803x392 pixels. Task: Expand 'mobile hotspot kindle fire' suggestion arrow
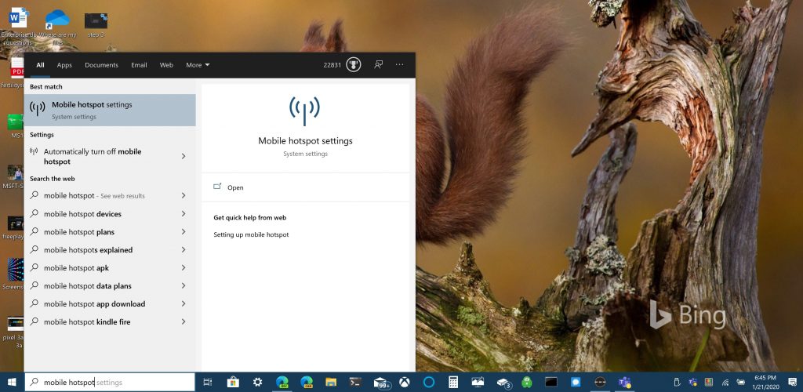pyautogui.click(x=183, y=322)
